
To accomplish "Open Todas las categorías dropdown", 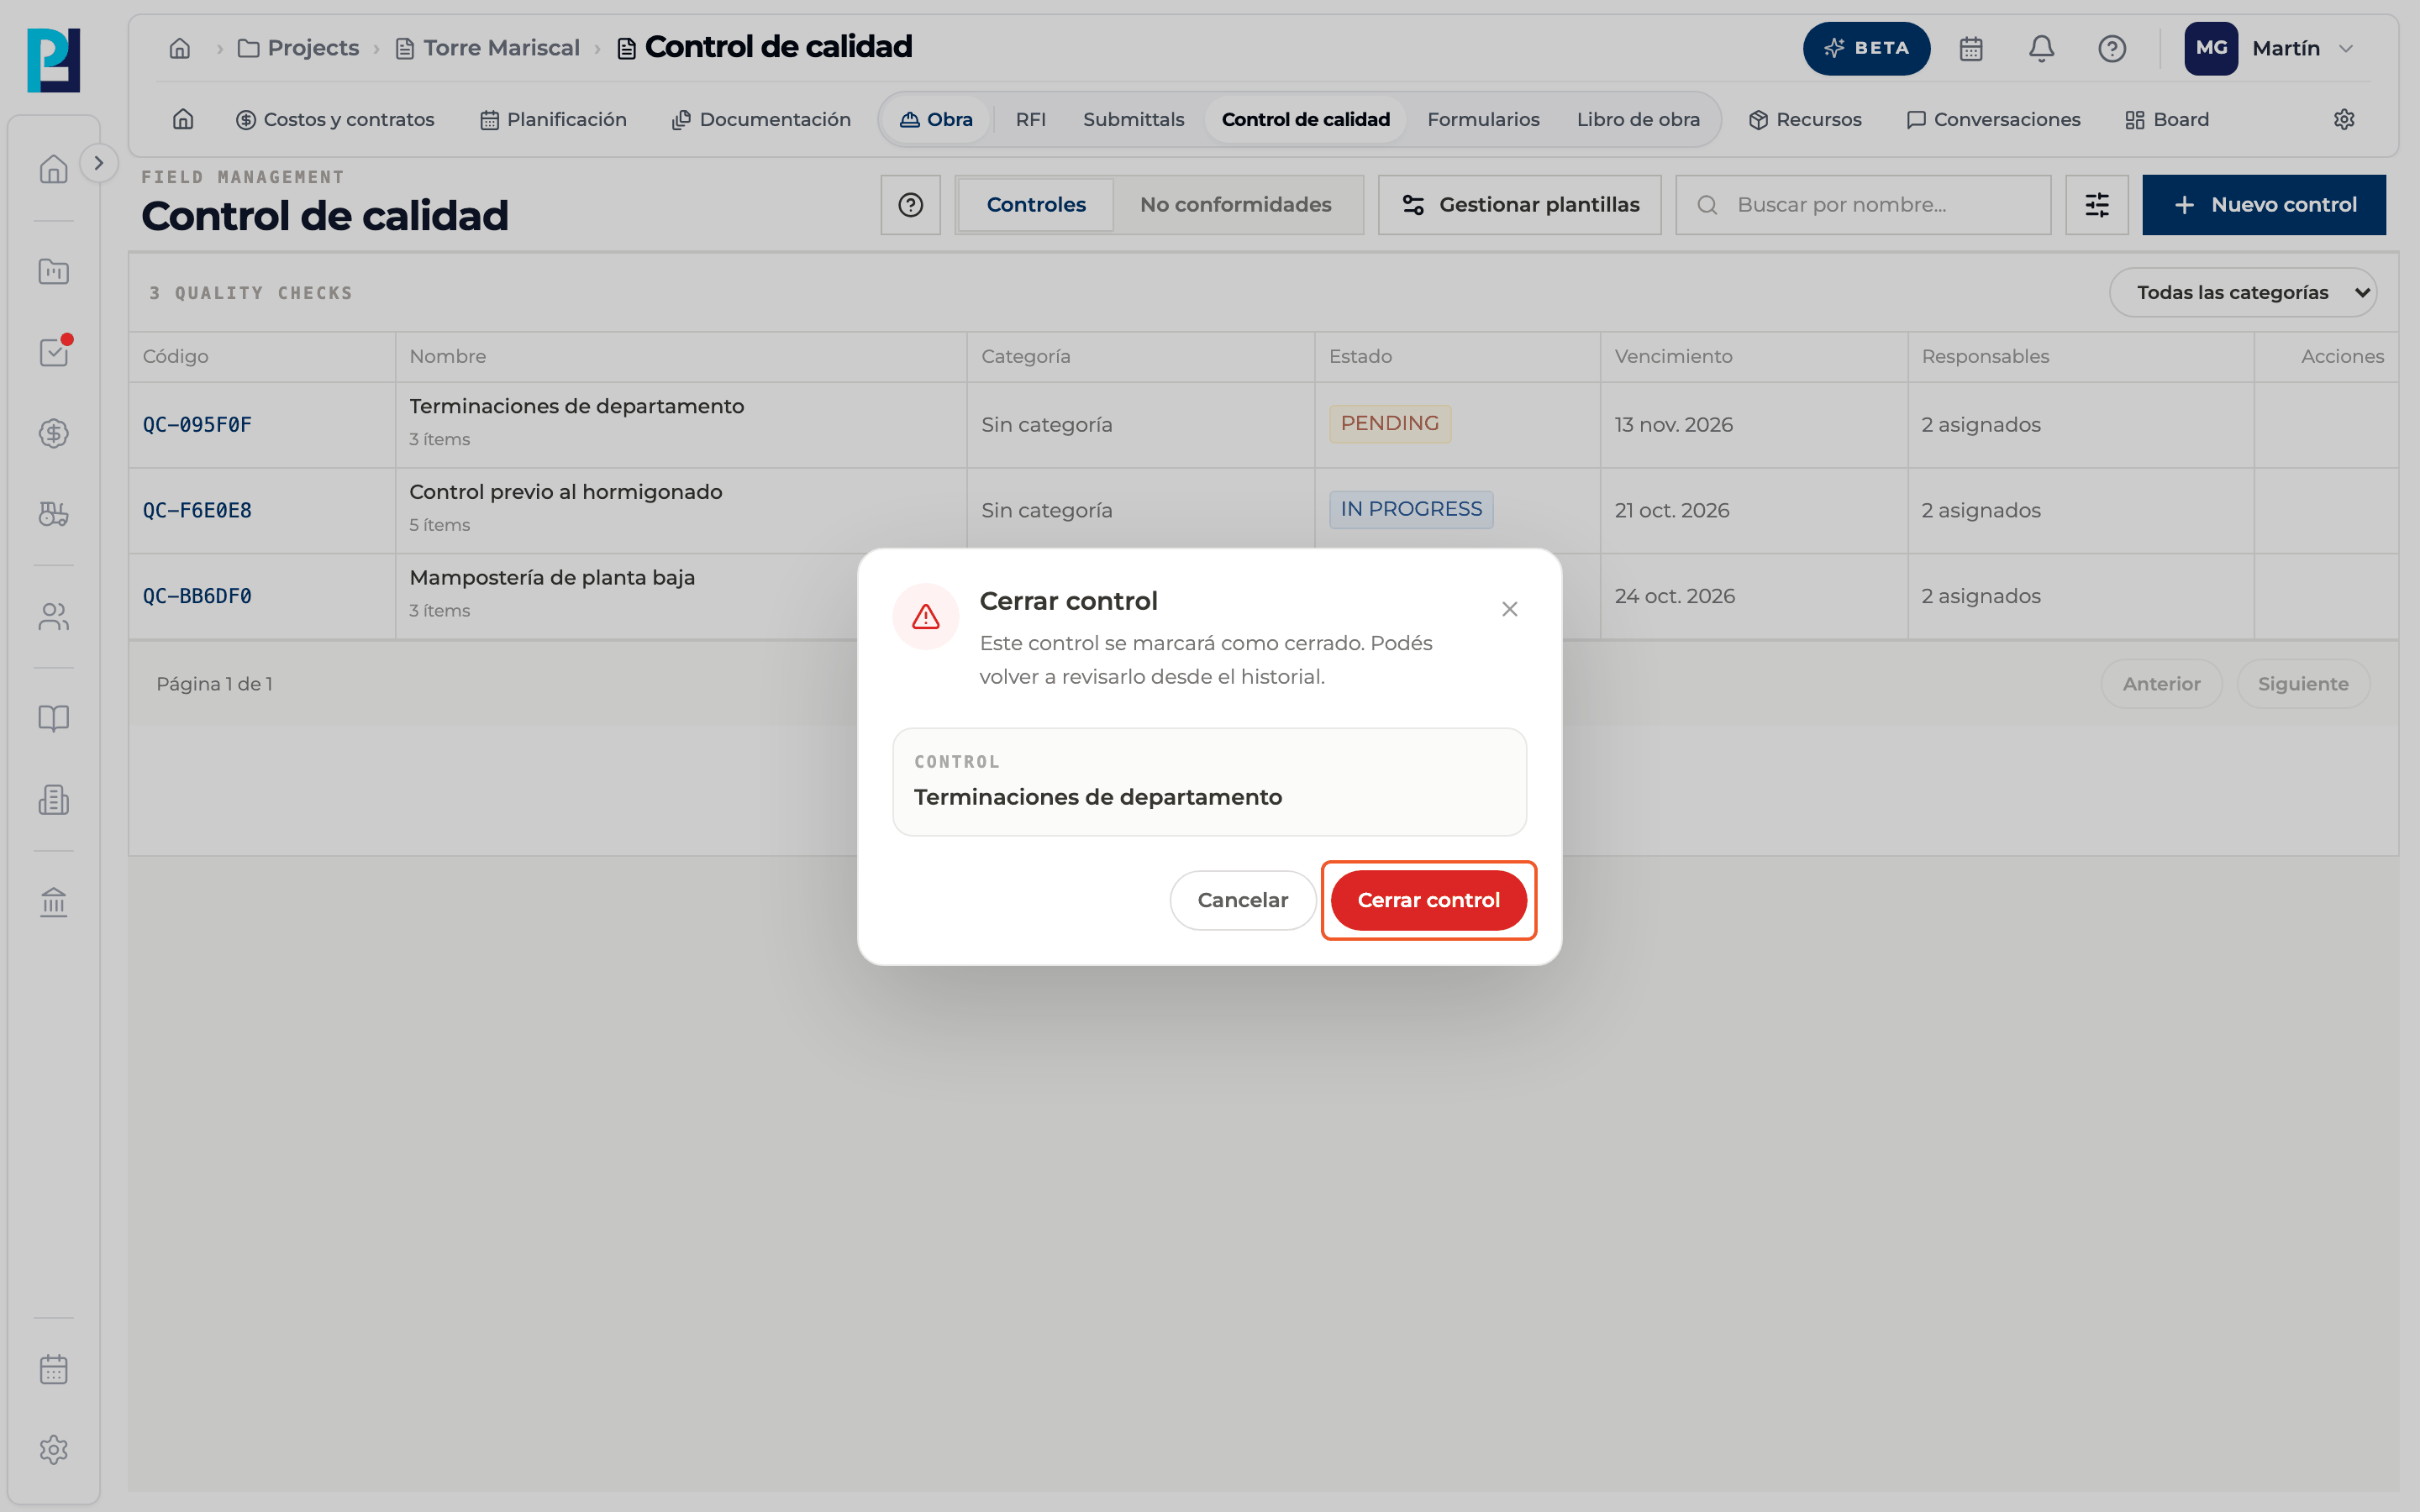I will (x=2242, y=292).
